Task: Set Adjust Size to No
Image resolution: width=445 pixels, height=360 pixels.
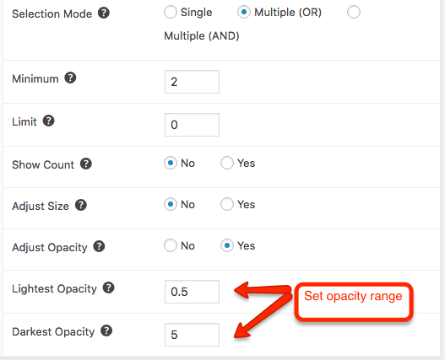Action: [171, 204]
